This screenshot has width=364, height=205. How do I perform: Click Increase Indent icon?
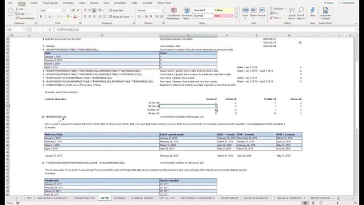pos(105,17)
